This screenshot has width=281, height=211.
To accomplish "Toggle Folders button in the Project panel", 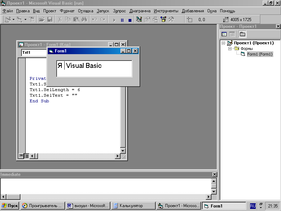I will click(x=242, y=34).
